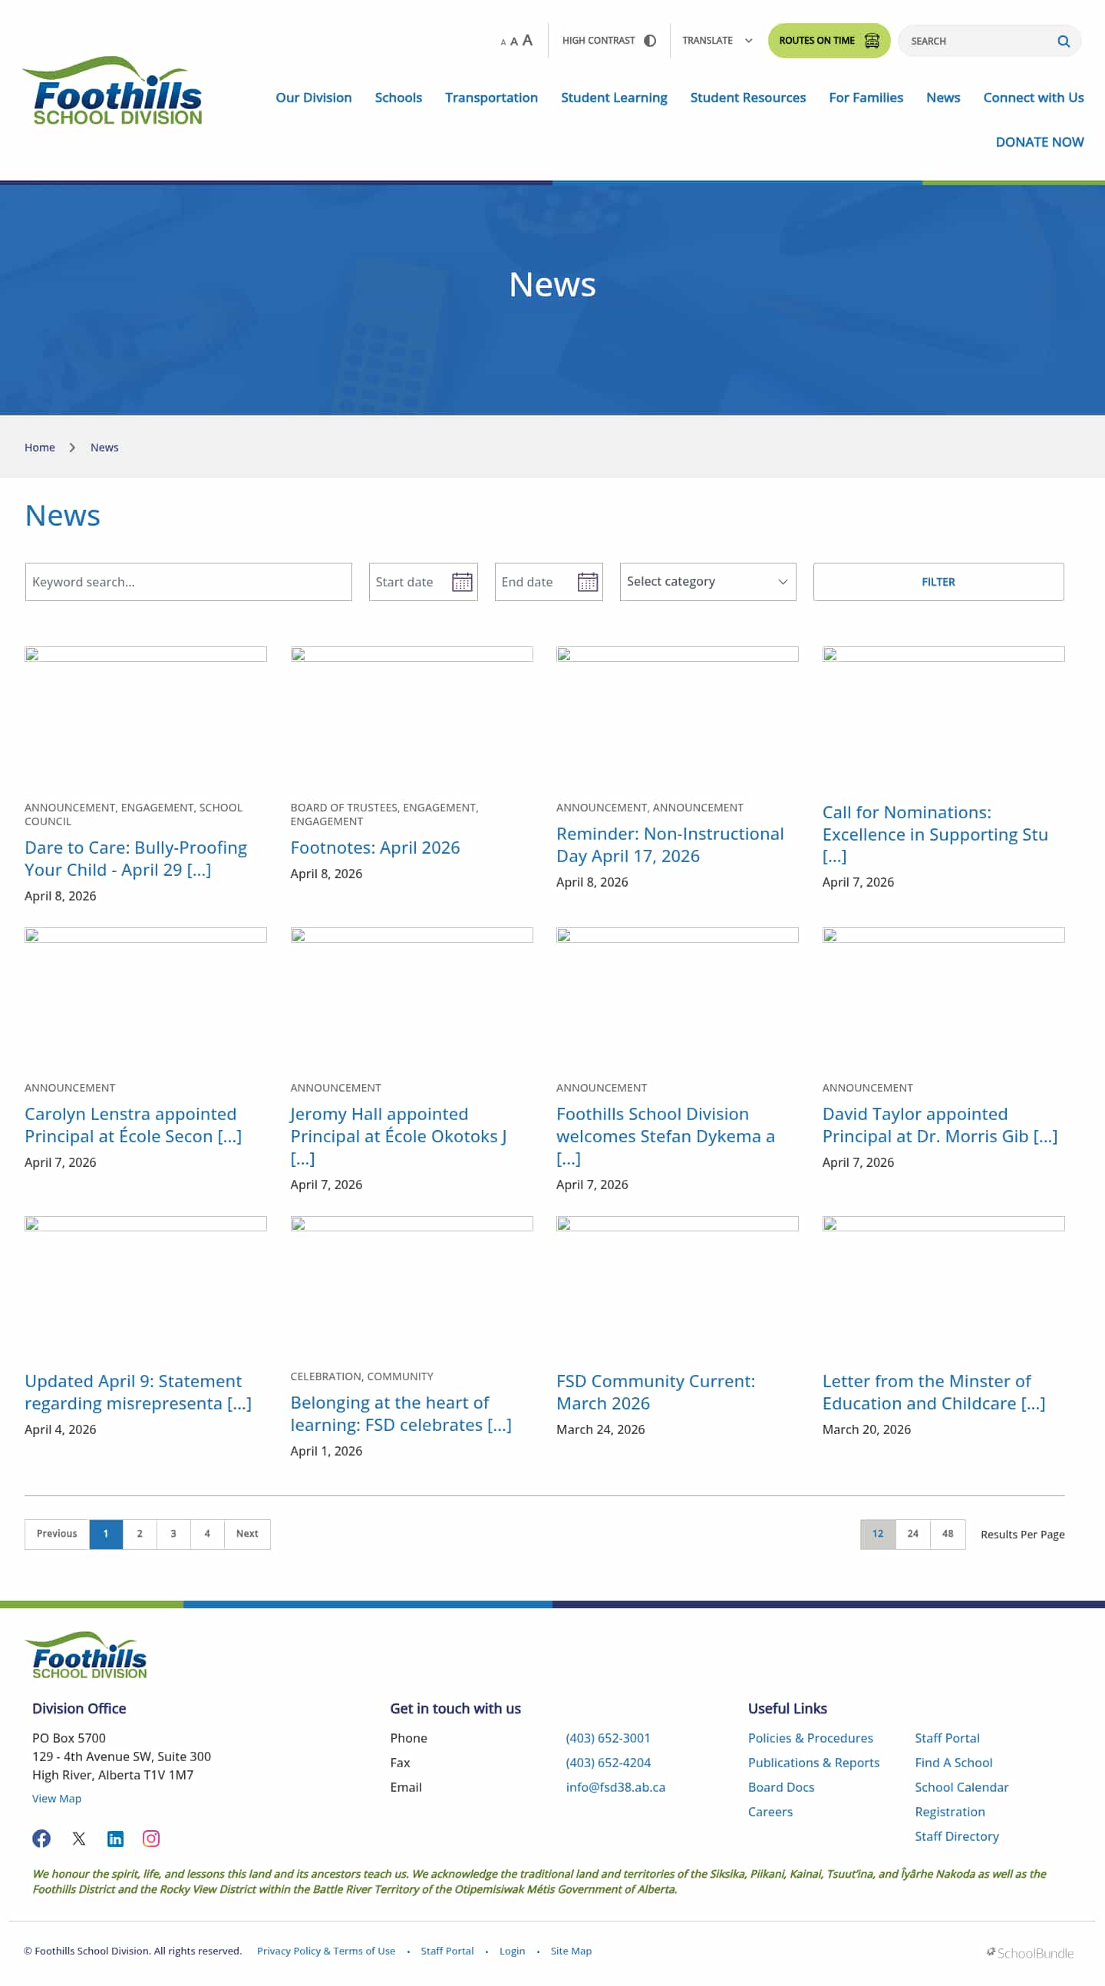This screenshot has height=1986, width=1105.
Task: Click the Foothills School Division header logo
Action: coord(114,91)
